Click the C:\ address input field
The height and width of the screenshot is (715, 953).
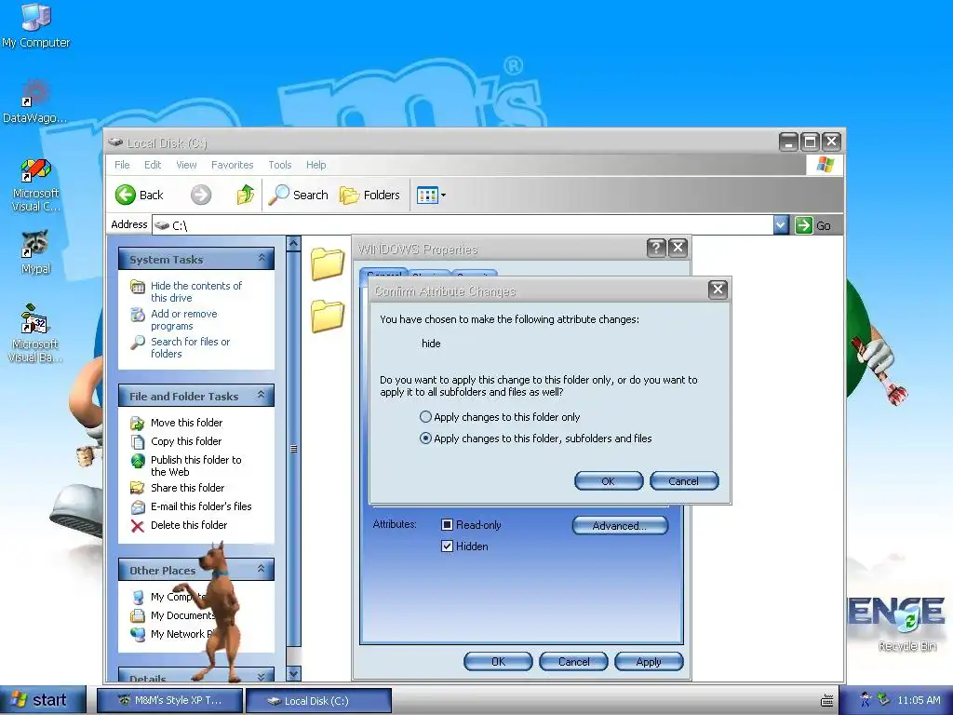pyautogui.click(x=463, y=225)
